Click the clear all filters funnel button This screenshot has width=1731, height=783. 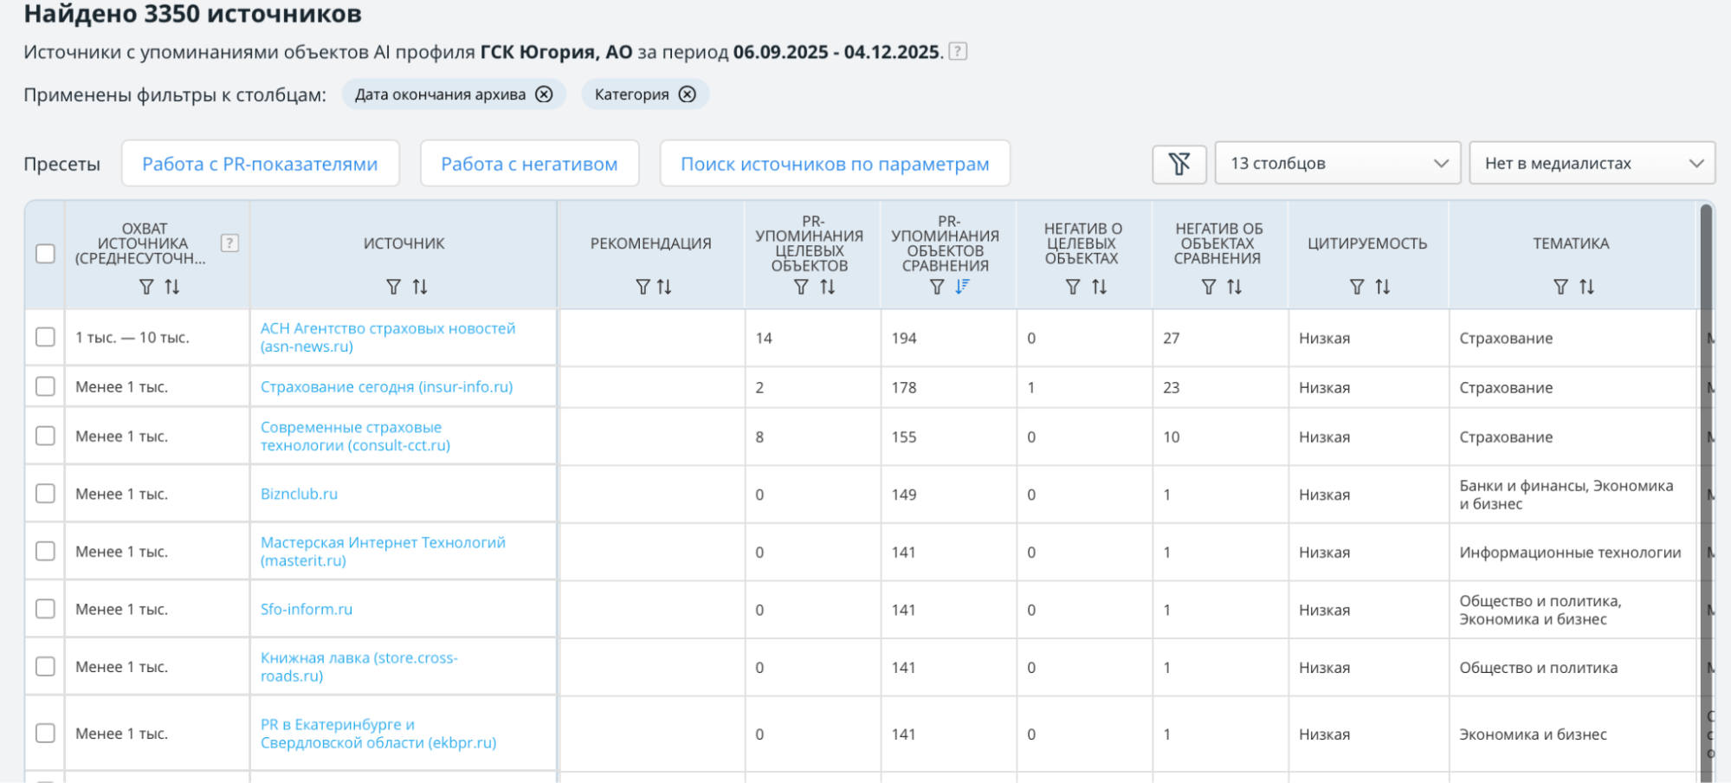(1179, 164)
